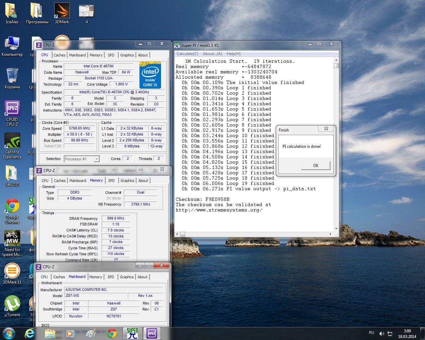Click the Super PI vertical scrollbar down arrow
The image size is (425, 340).
pos(336,228)
